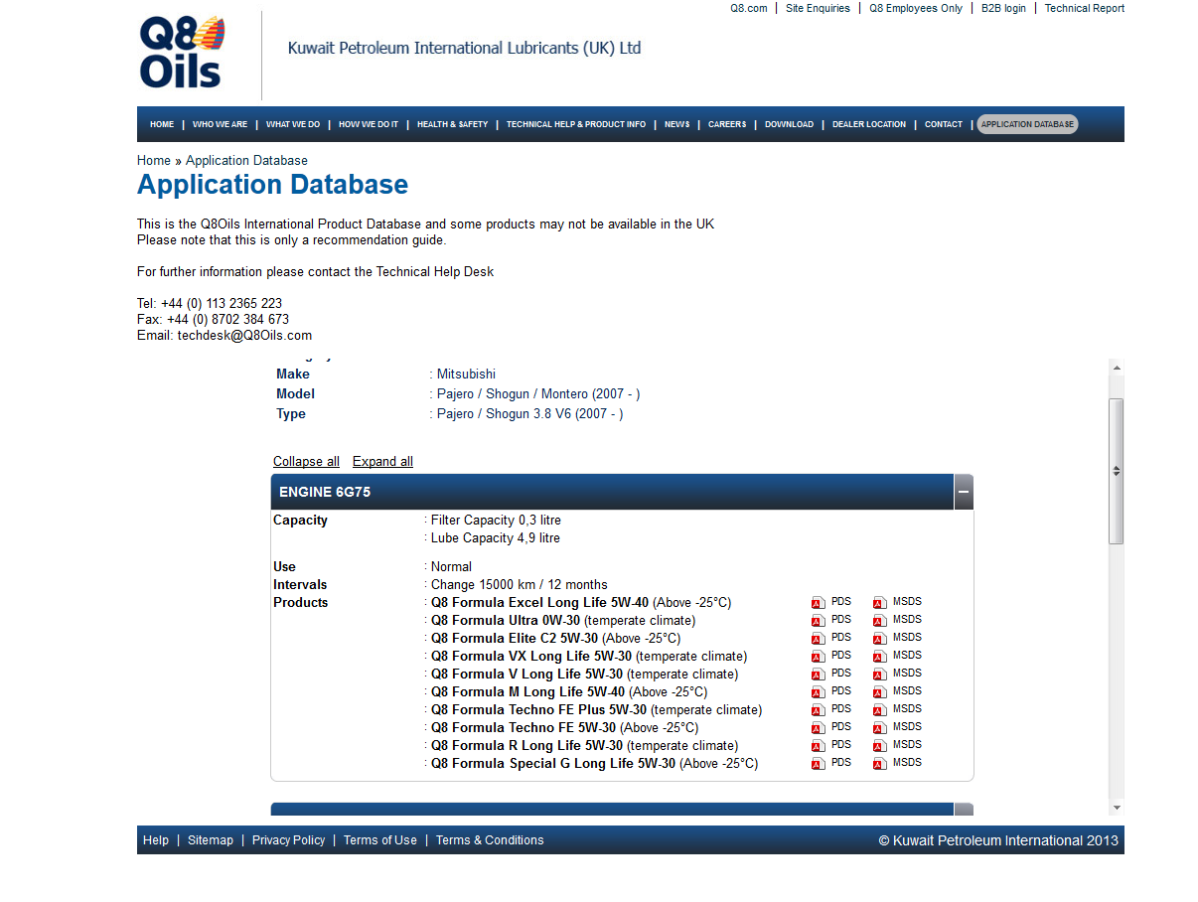Click the Q8 Oils logo
The width and height of the screenshot is (1198, 902).
(x=183, y=53)
